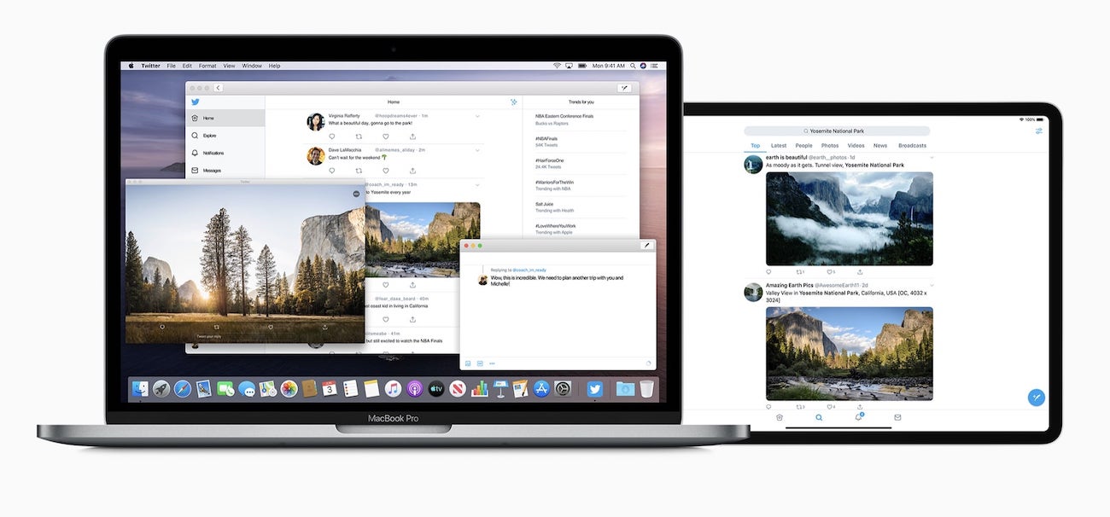Retweet from the image viewer window

pos(216,327)
